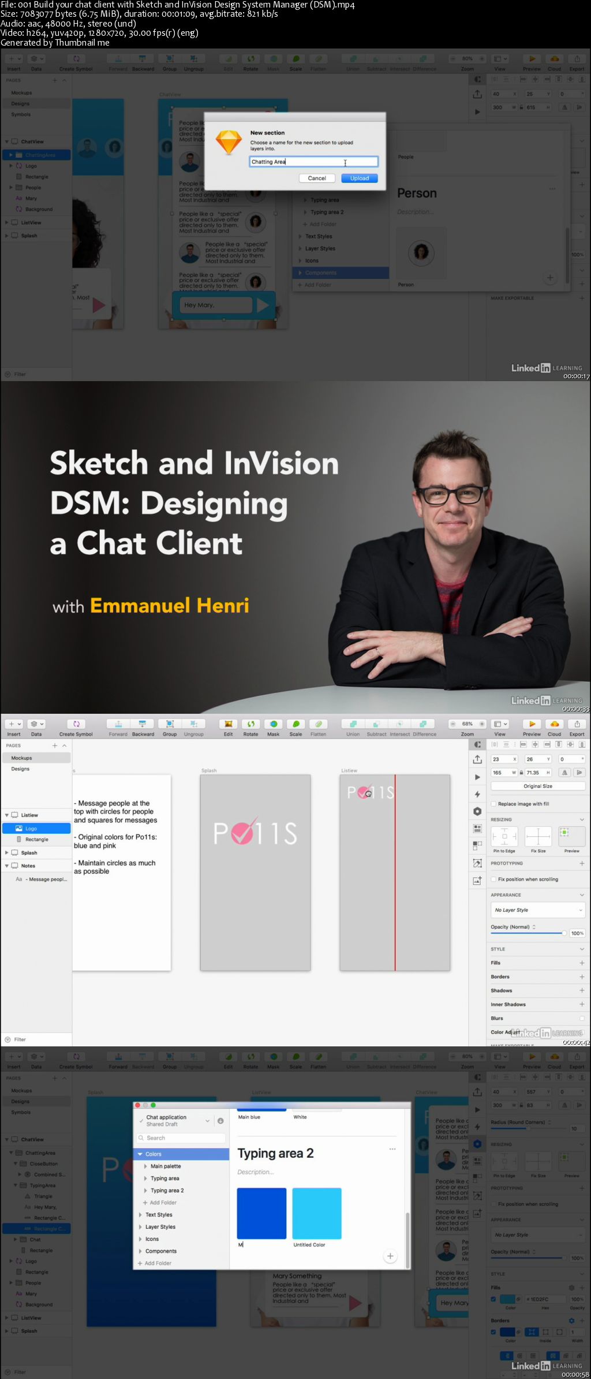Click Edit icon in the undimmed Sketch toolbar

(229, 724)
